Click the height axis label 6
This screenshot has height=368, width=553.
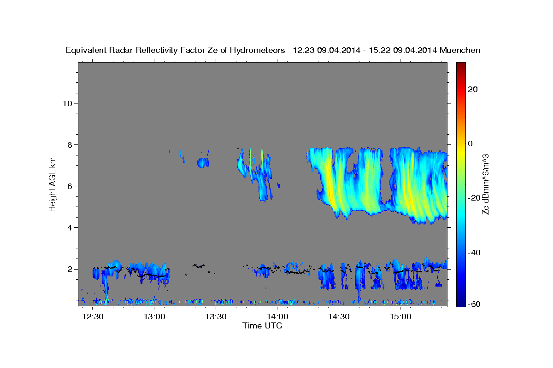[x=70, y=186]
